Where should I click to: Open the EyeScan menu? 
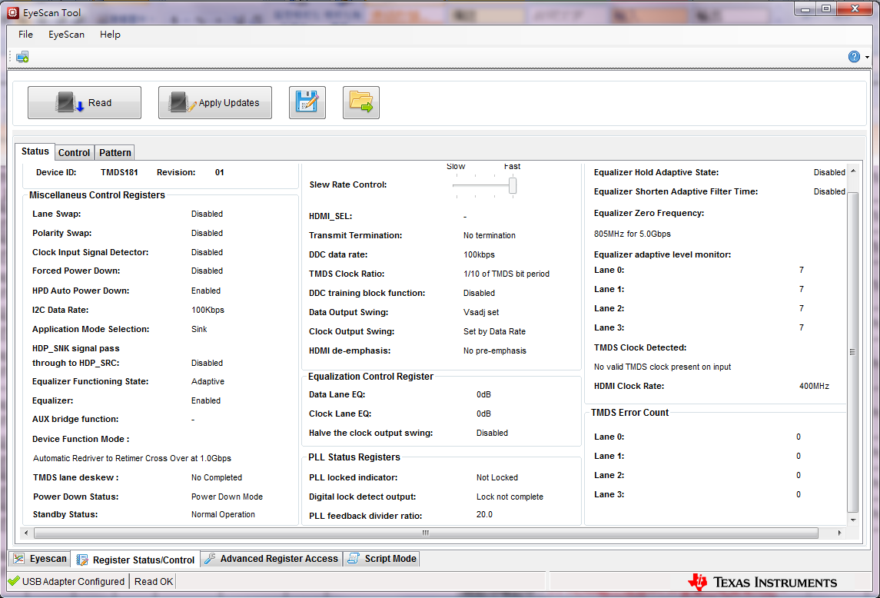click(66, 35)
